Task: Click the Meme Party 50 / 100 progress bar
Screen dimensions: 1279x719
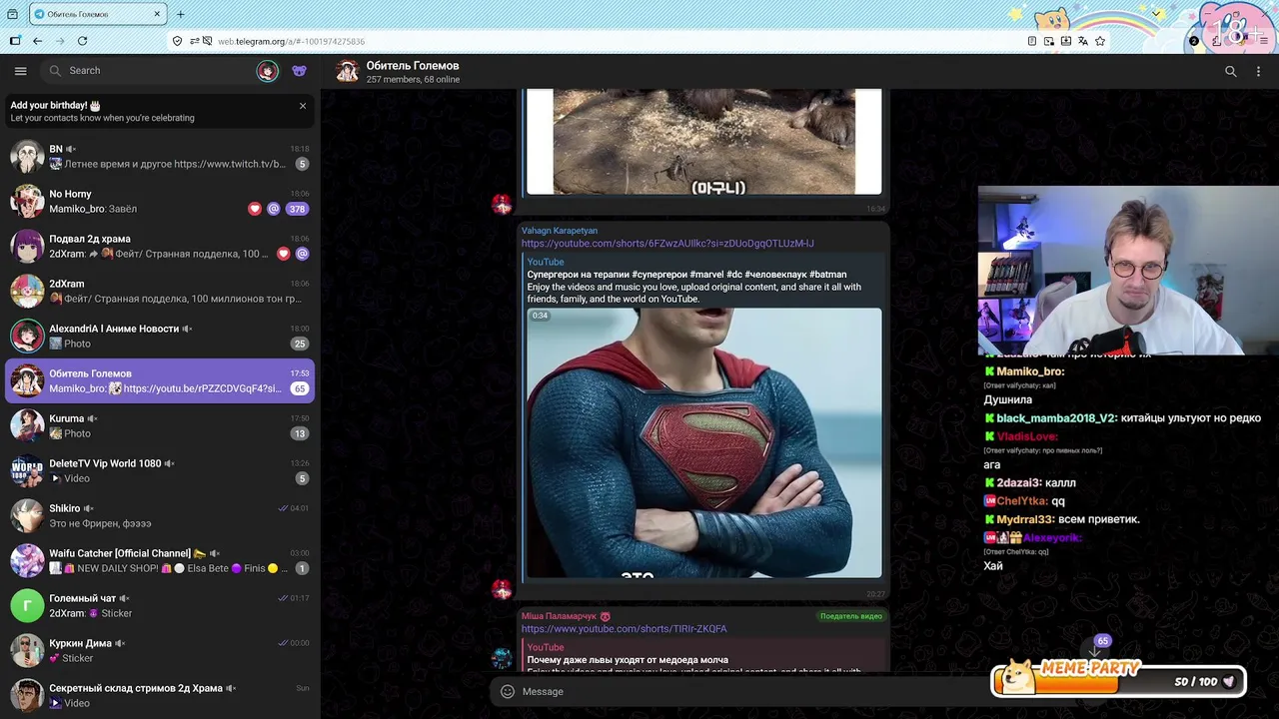Action: click(1119, 680)
